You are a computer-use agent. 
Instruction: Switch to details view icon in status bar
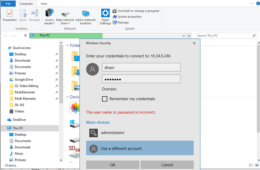coord(251,165)
